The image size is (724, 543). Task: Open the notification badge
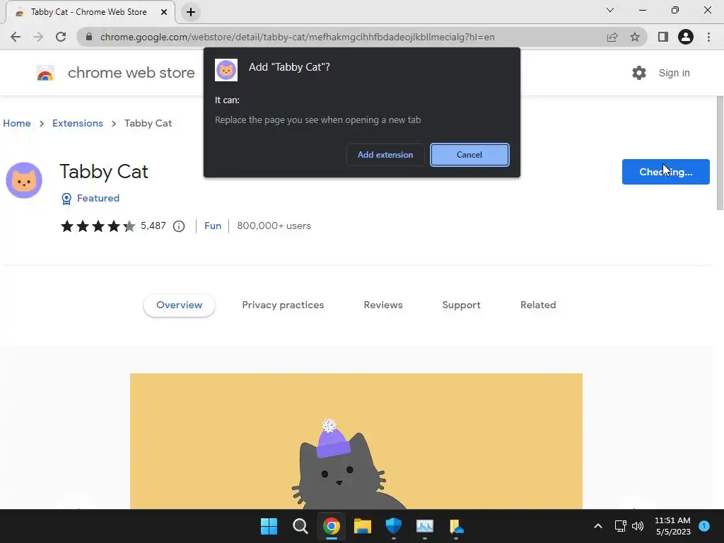click(x=704, y=525)
